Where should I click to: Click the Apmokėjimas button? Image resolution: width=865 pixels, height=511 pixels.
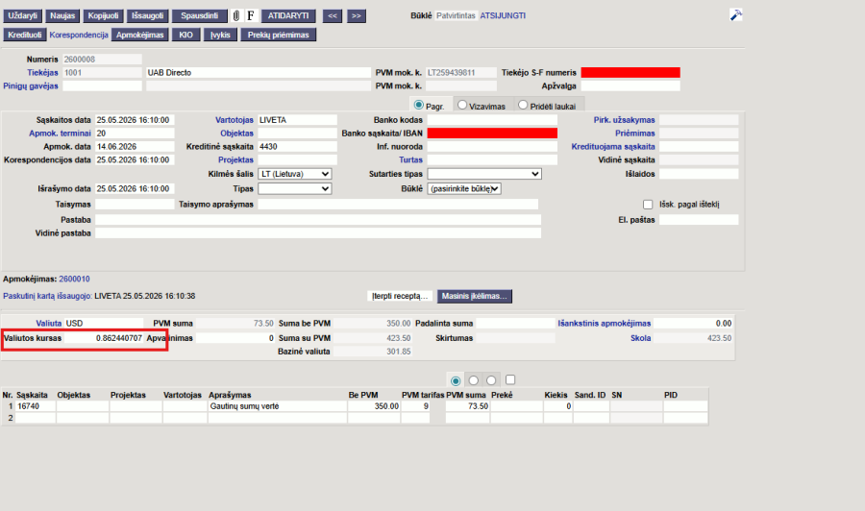(139, 35)
